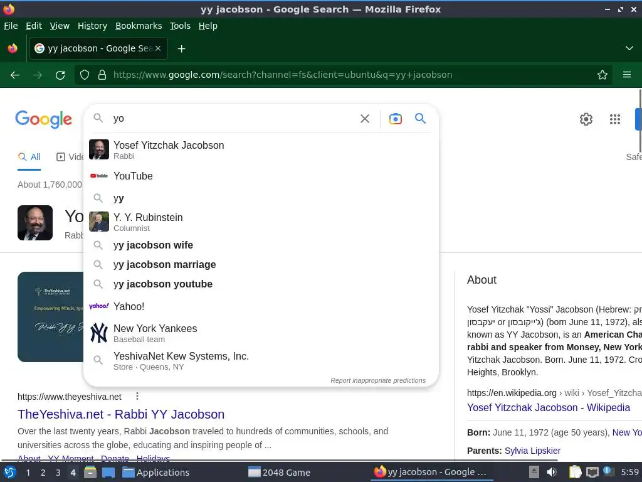Open Yosef Yitzchak Jacobson Wikipedia link
The width and height of the screenshot is (642, 482).
point(548,408)
